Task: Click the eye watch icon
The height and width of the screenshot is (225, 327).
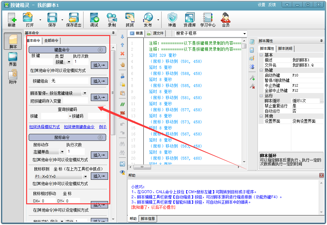Action: point(122,172)
